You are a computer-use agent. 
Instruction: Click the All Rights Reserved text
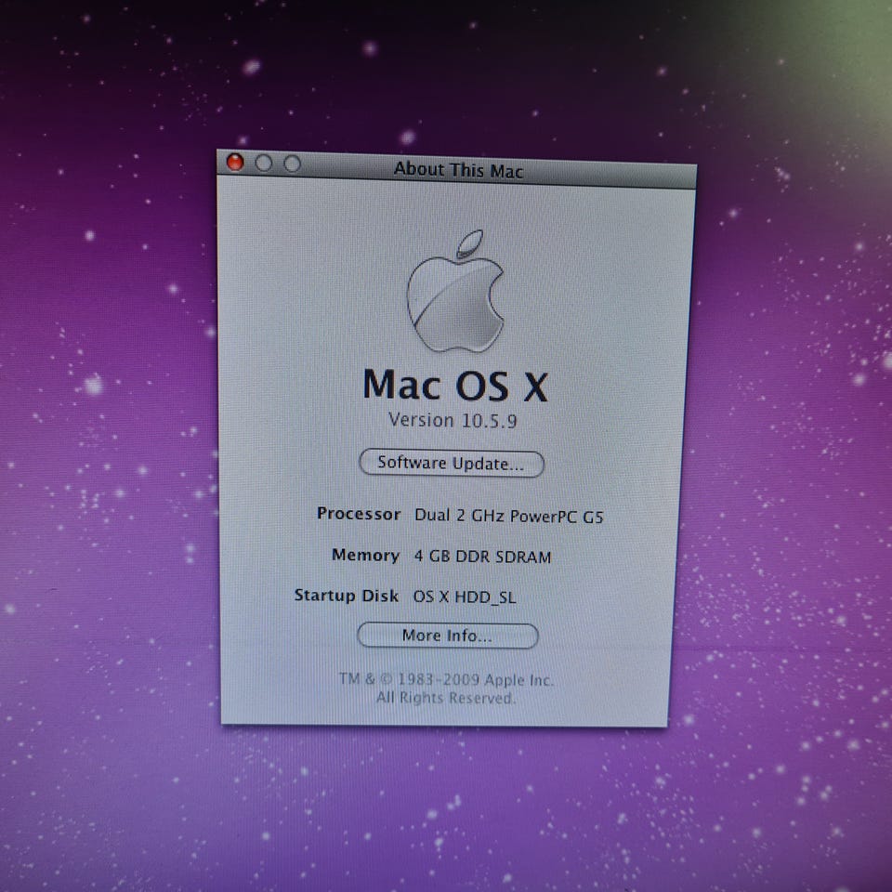click(x=445, y=697)
